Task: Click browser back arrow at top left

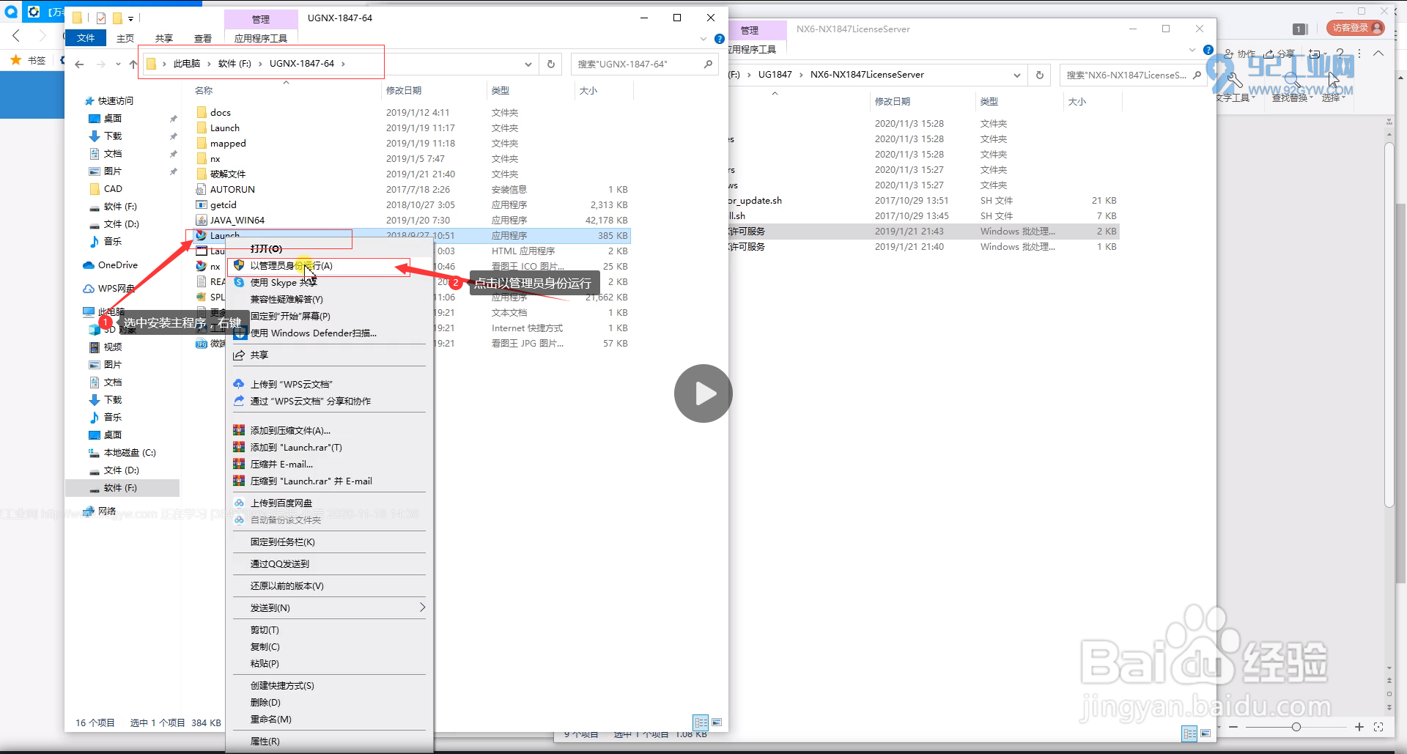Action: (x=16, y=35)
